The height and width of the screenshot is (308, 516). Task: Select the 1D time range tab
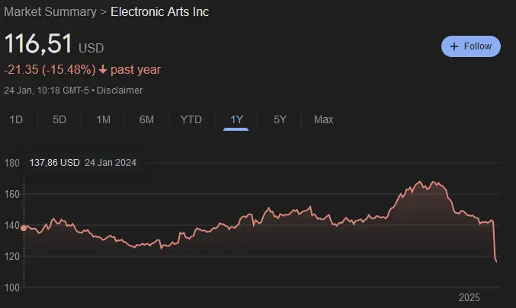pyautogui.click(x=16, y=119)
